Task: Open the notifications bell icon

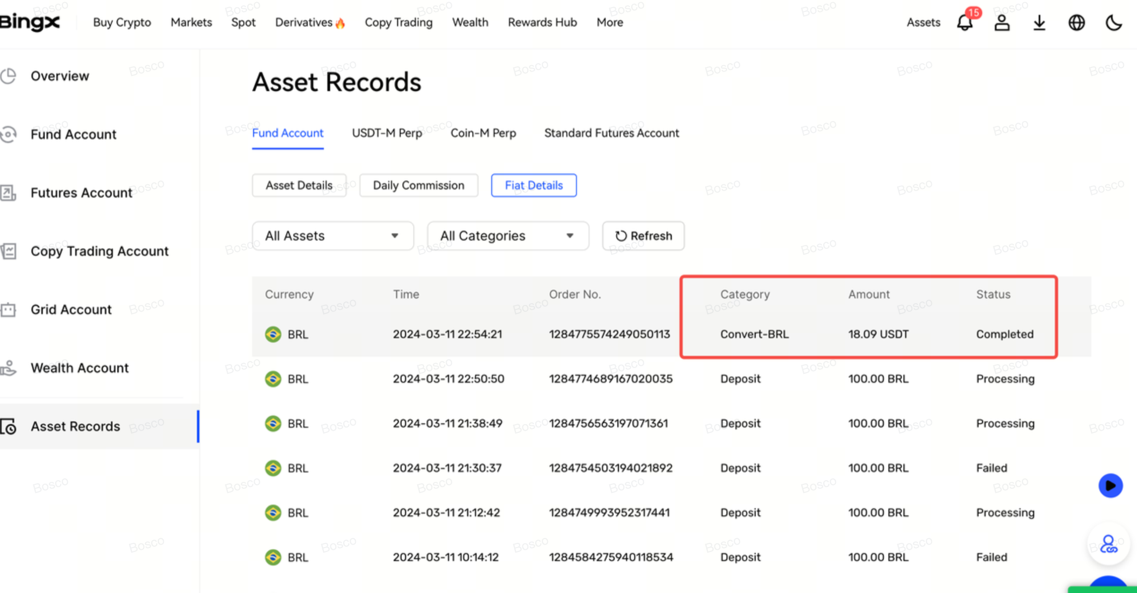Action: click(964, 23)
